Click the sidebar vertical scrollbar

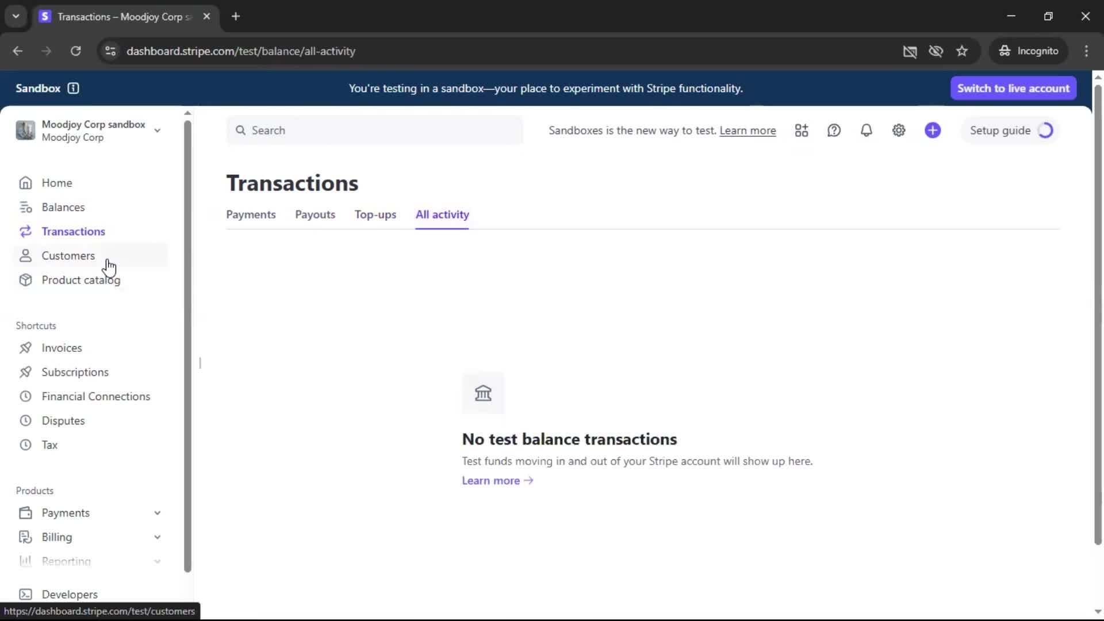(x=187, y=345)
